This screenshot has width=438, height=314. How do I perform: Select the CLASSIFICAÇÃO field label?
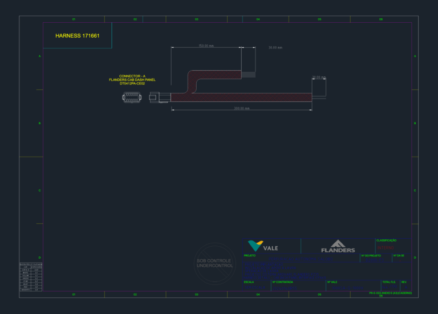click(x=386, y=240)
